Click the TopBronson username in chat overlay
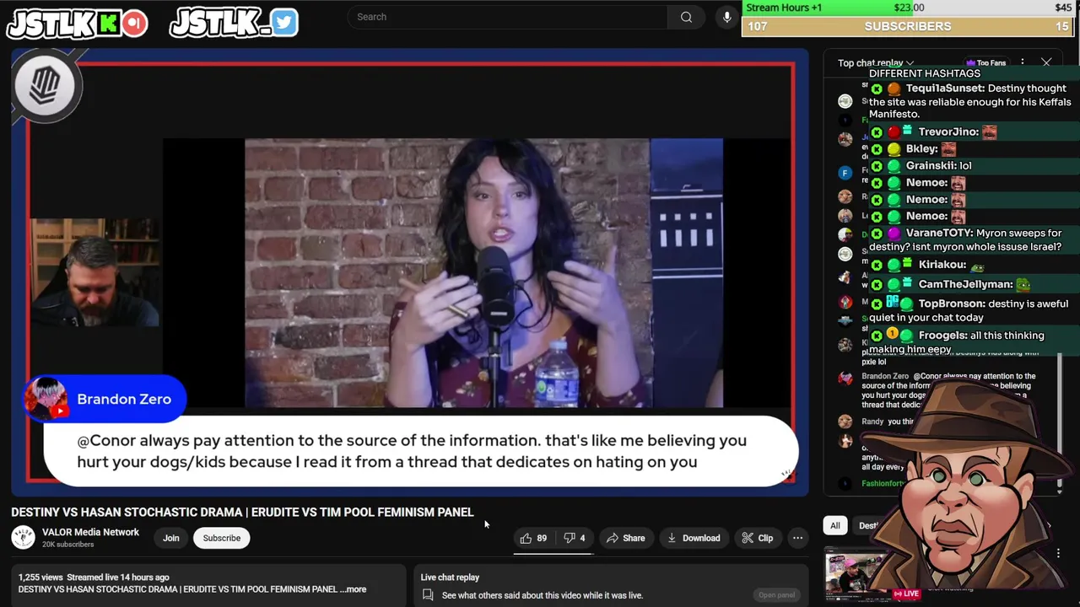 pos(949,303)
